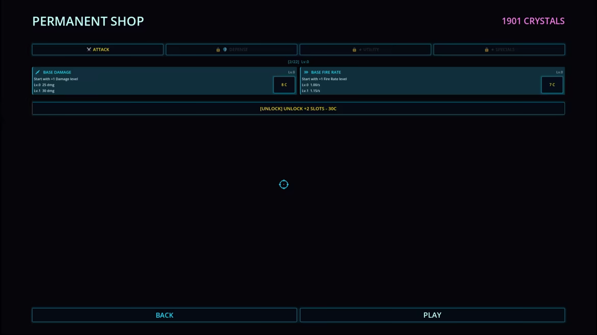
Task: Click the Base Damage title text
Action: point(57,72)
